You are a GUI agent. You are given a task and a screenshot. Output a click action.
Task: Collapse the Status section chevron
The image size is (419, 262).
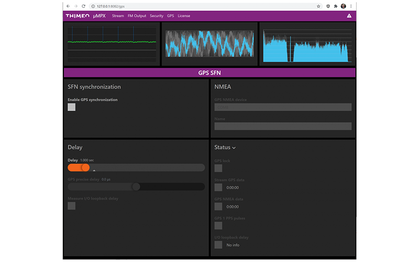click(x=234, y=148)
